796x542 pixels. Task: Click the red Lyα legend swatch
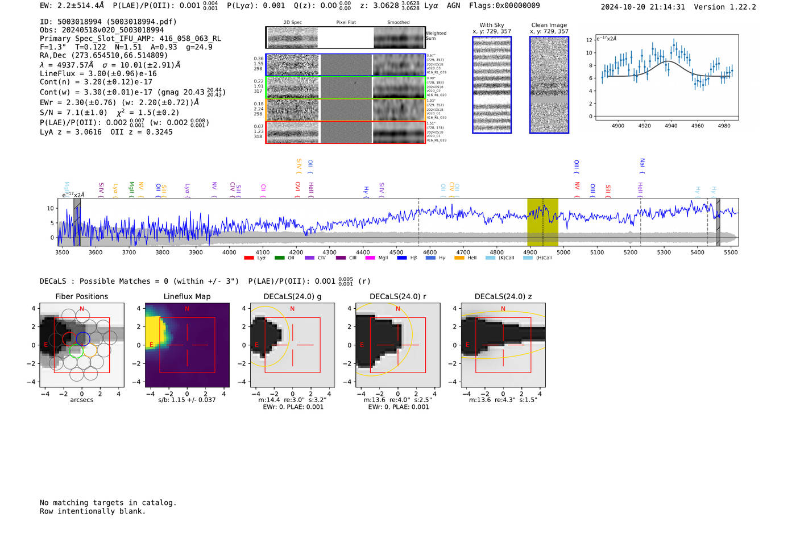pyautogui.click(x=248, y=258)
